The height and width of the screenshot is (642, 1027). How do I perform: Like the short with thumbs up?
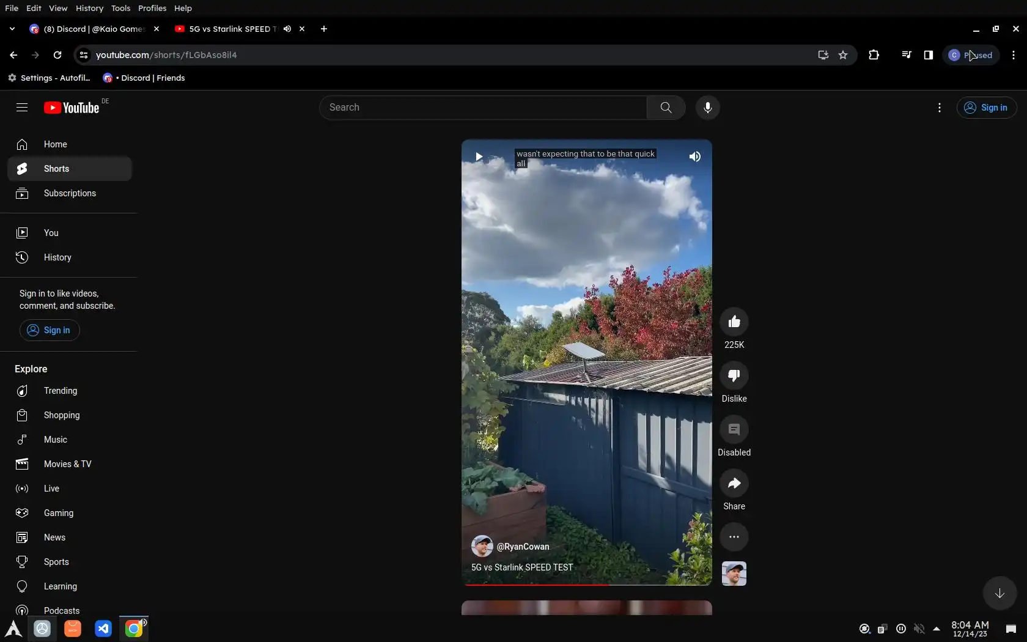point(734,322)
